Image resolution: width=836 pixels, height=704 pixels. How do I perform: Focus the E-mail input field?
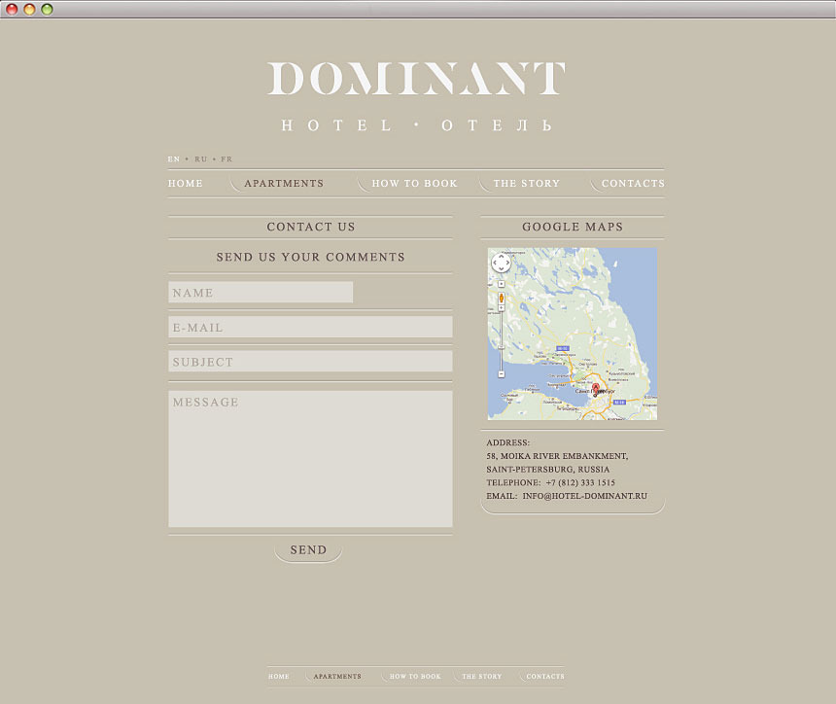click(310, 328)
